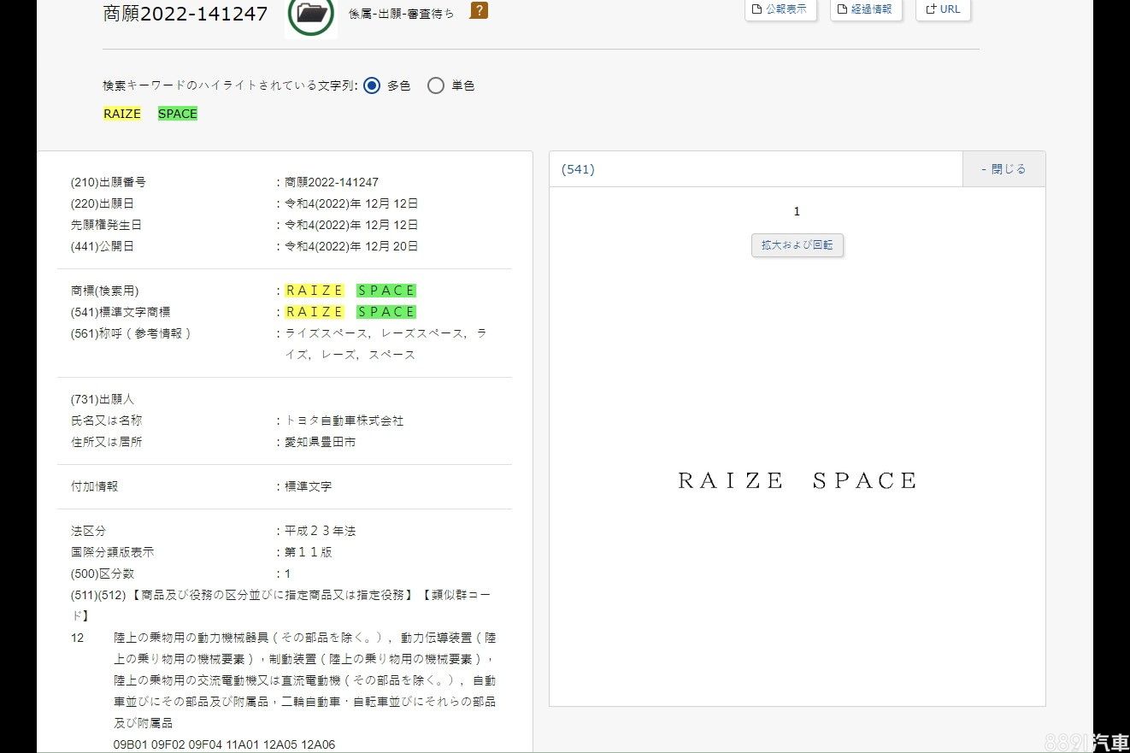The height and width of the screenshot is (753, 1130).
Task: Click the (441)公開日 date 12月20日
Action: pos(351,246)
